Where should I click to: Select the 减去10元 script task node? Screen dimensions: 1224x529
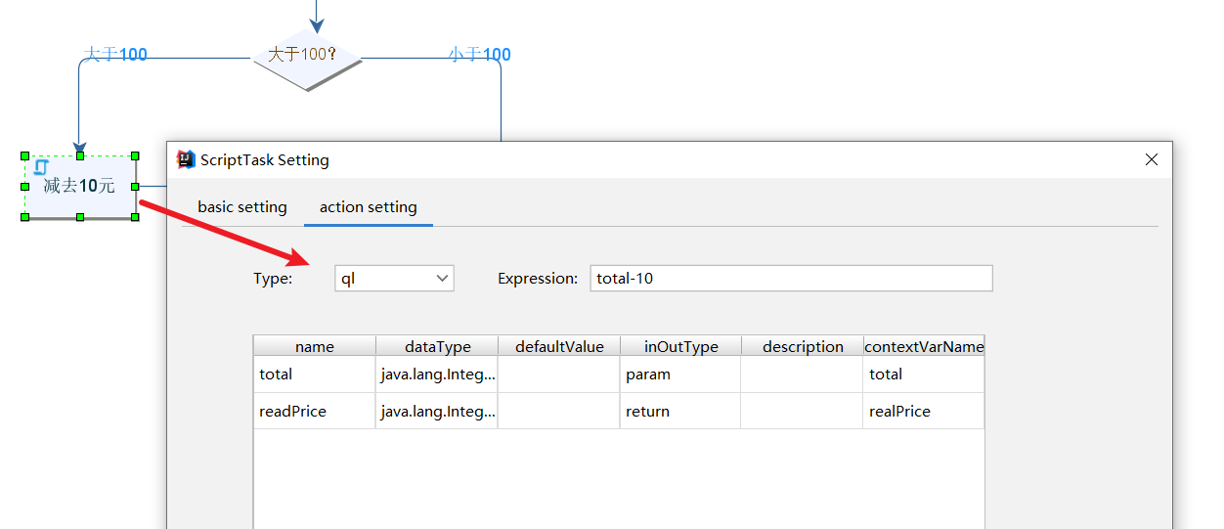click(x=80, y=187)
